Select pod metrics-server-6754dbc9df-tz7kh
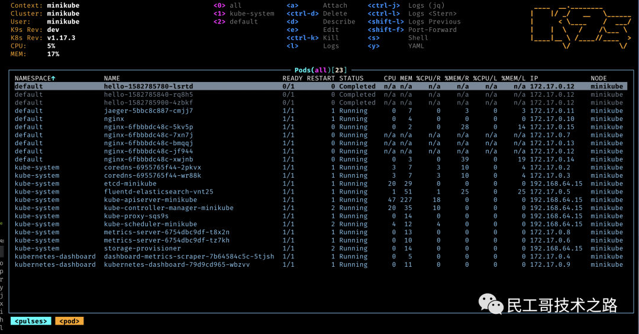639x334 pixels. point(321,240)
